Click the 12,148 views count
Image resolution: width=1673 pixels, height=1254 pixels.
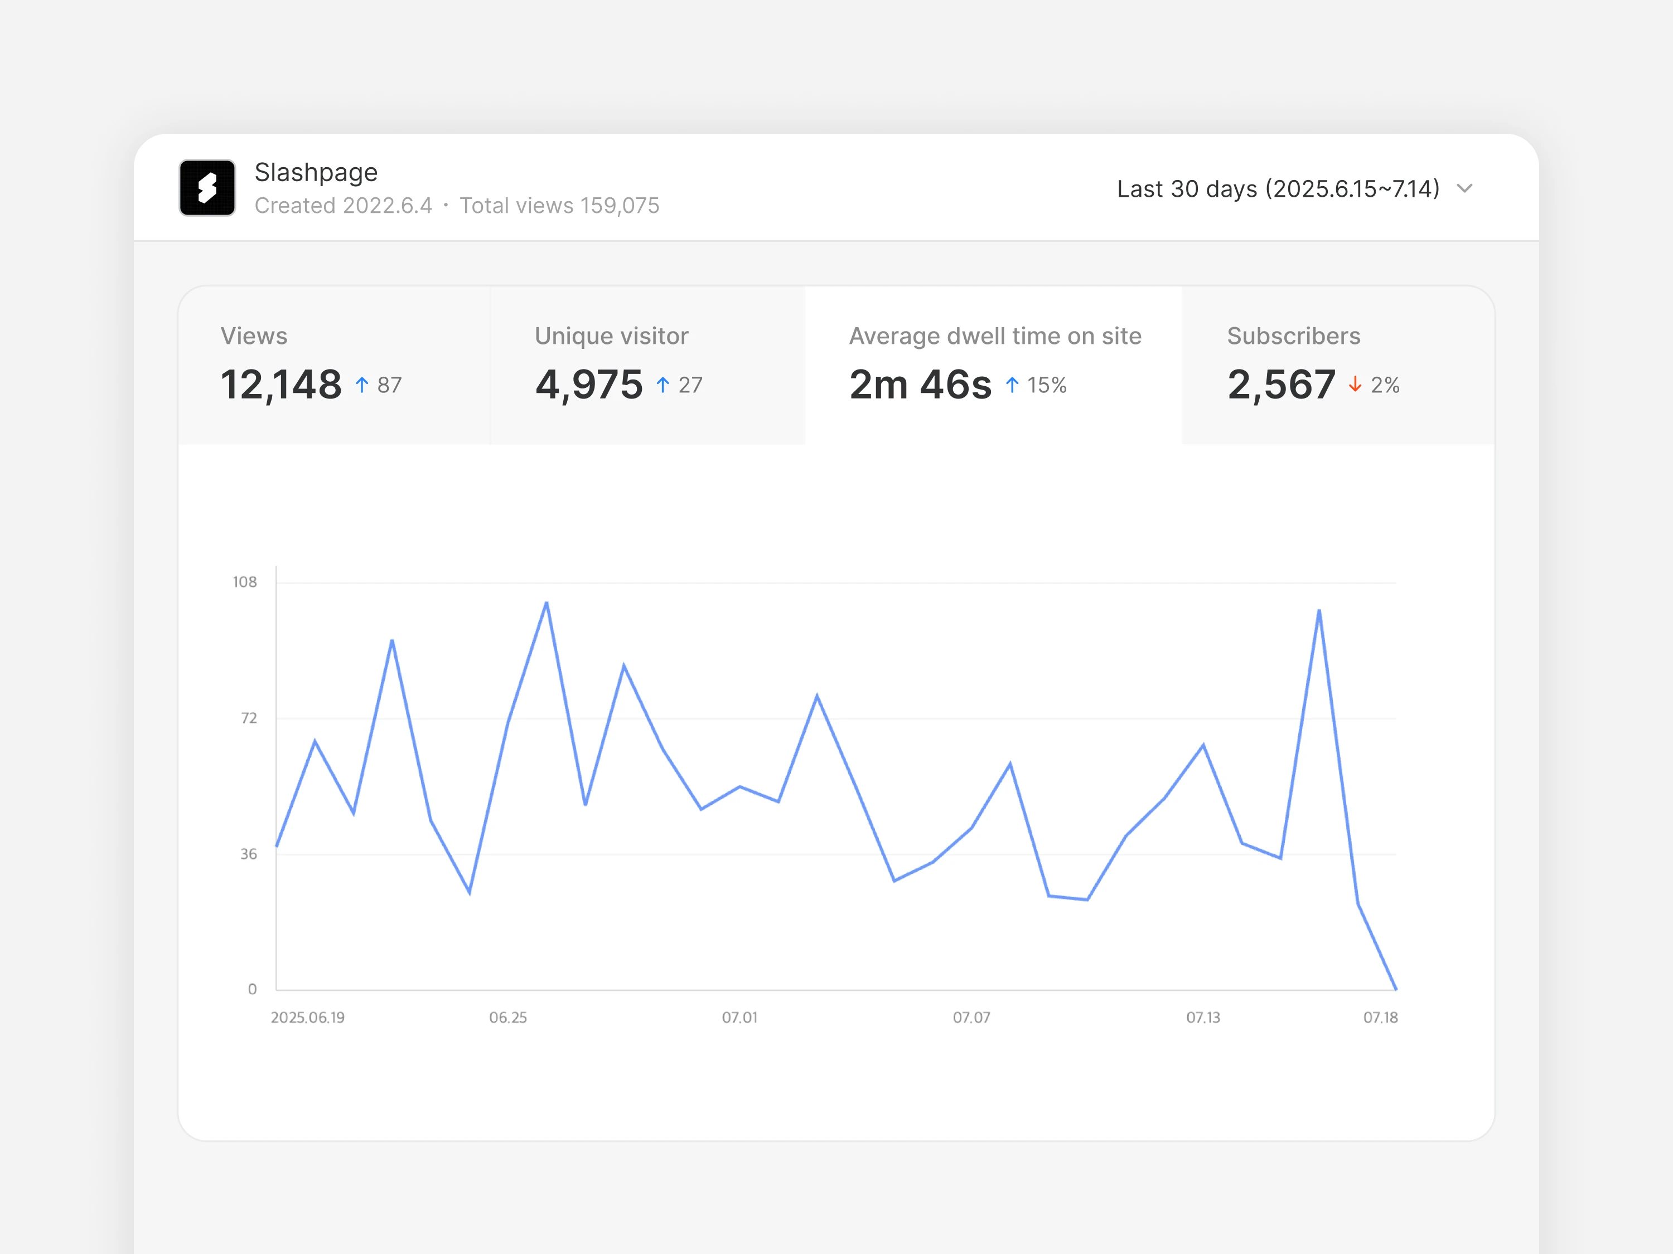[x=281, y=385]
